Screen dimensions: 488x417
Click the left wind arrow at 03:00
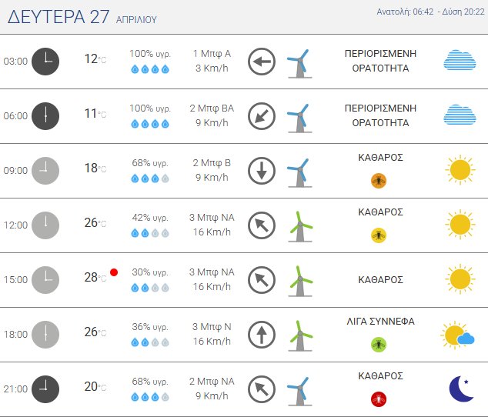(262, 62)
